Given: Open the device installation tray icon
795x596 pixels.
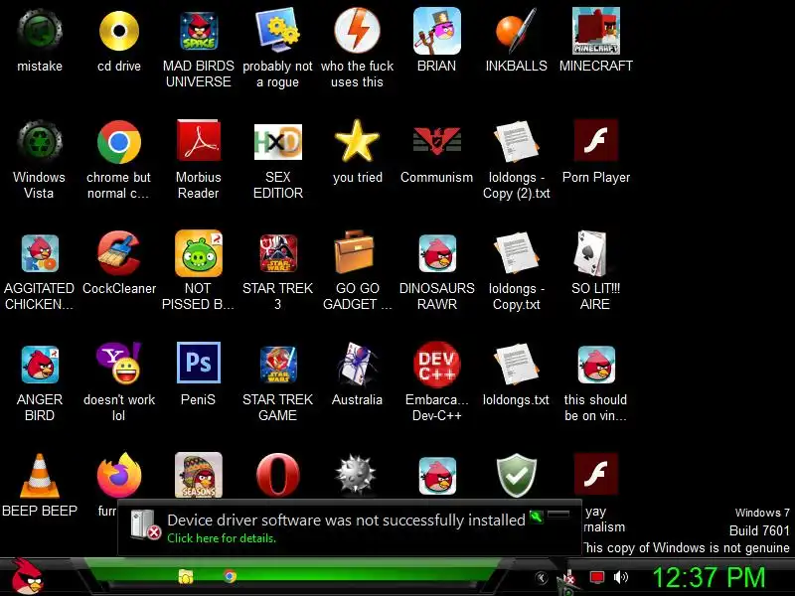Looking at the screenshot, I should click(x=568, y=577).
